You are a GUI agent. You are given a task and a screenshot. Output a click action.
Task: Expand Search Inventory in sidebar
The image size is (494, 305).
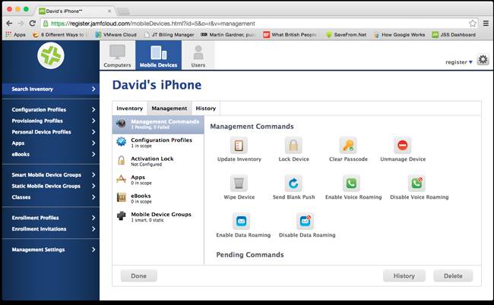click(51, 89)
